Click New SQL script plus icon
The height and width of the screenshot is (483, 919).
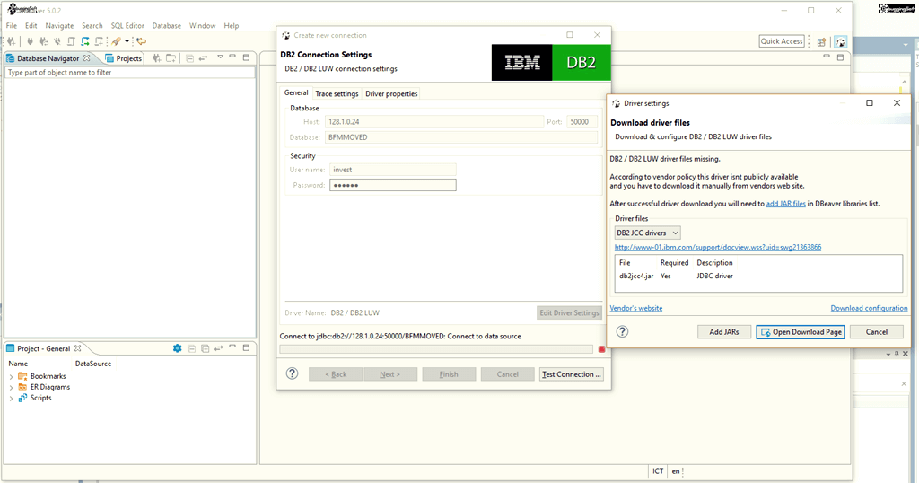[99, 41]
